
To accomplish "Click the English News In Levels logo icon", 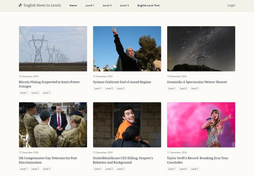I will click(x=20, y=5).
